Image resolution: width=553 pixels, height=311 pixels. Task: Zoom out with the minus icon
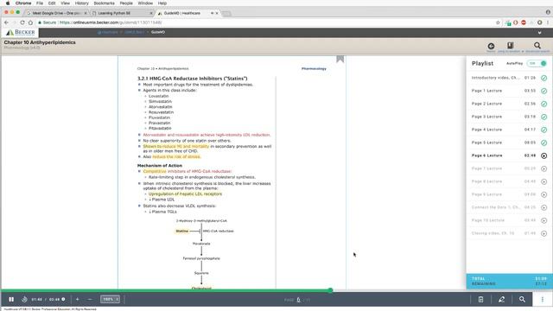pos(90,300)
